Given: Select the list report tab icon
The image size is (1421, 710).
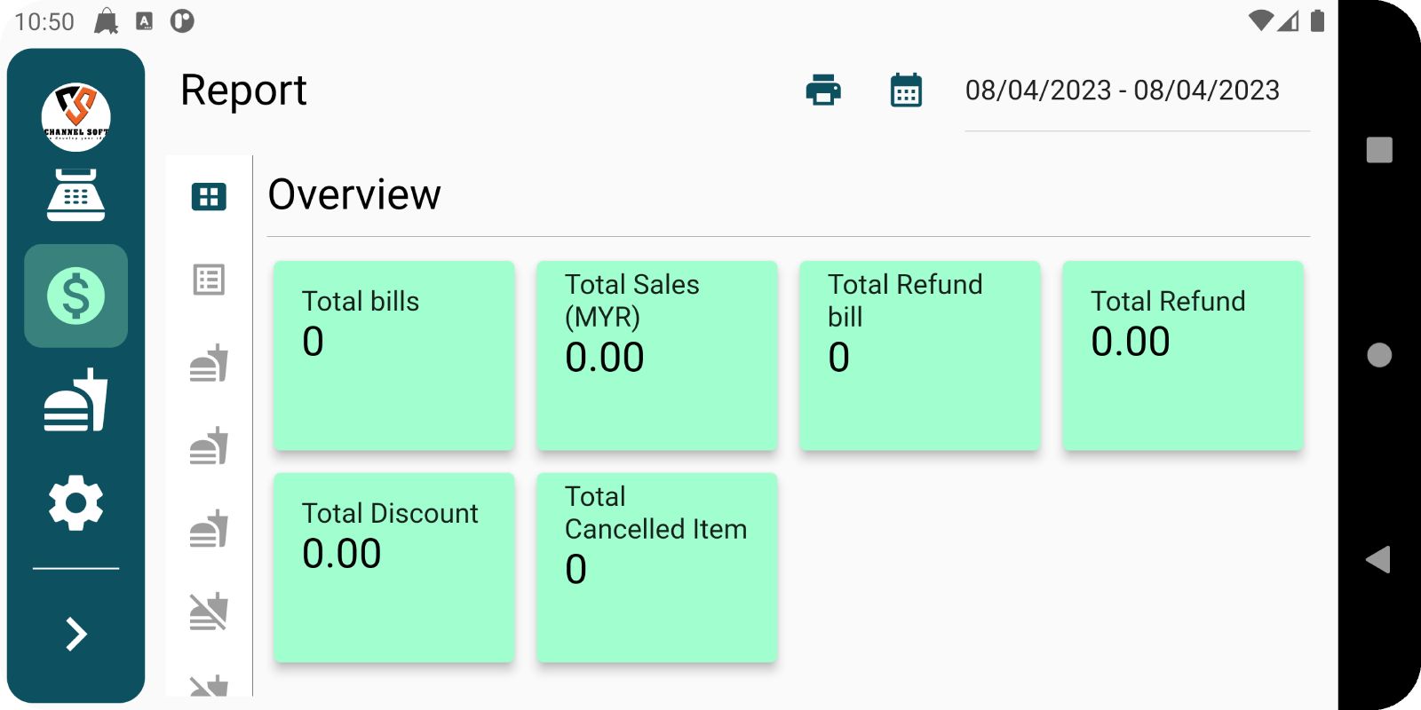Looking at the screenshot, I should click(x=209, y=280).
